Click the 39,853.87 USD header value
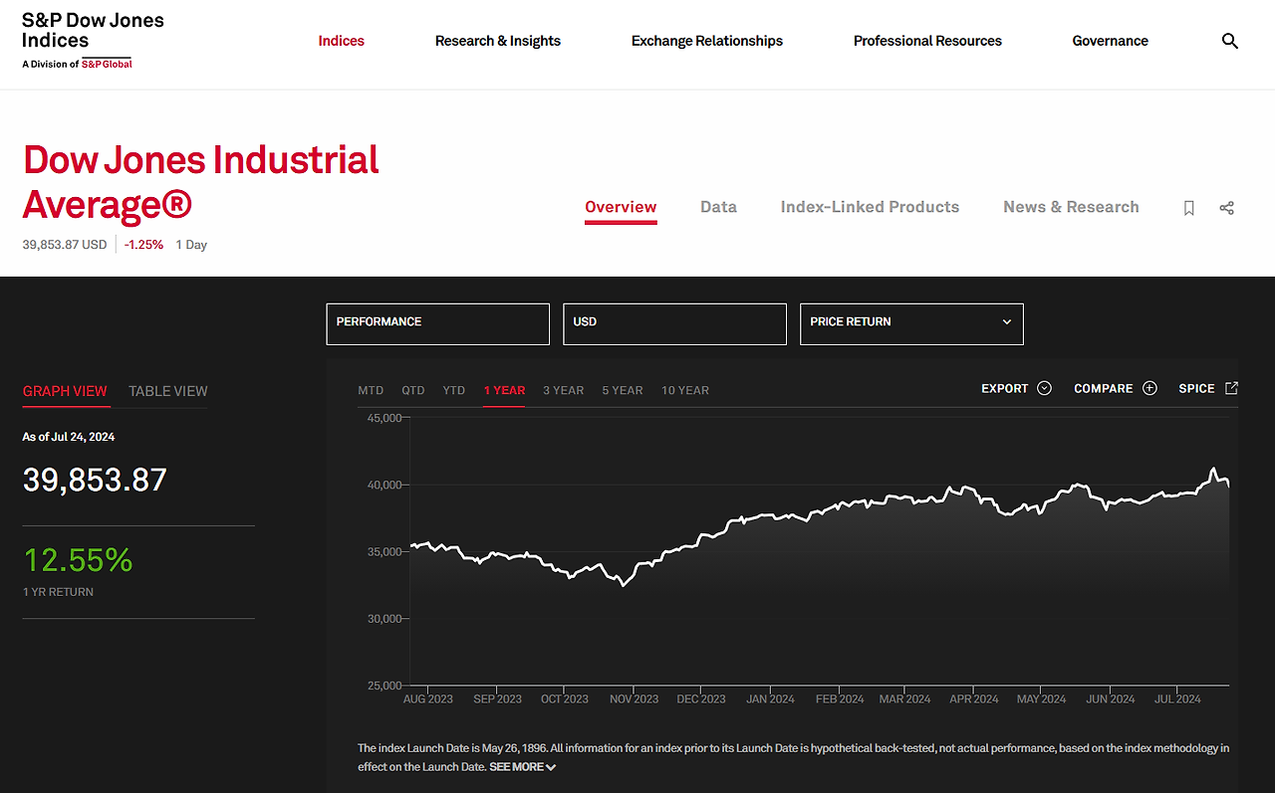The height and width of the screenshot is (793, 1275). click(x=65, y=245)
